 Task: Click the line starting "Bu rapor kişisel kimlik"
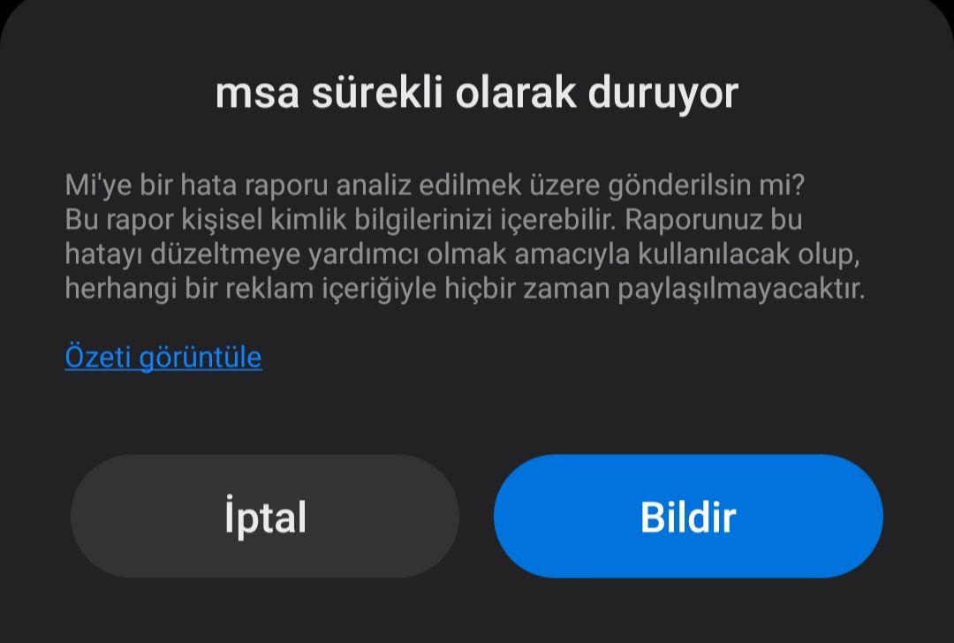pos(433,220)
